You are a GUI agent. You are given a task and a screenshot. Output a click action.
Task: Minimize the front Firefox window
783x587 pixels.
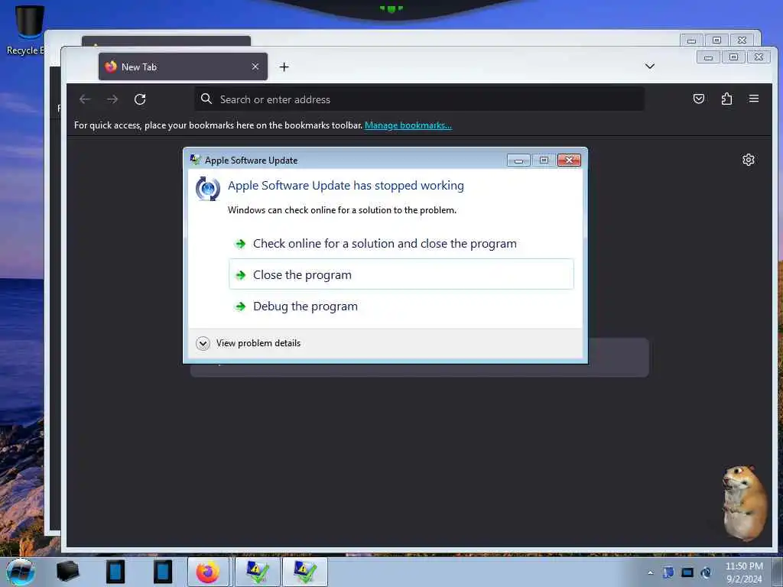[708, 57]
